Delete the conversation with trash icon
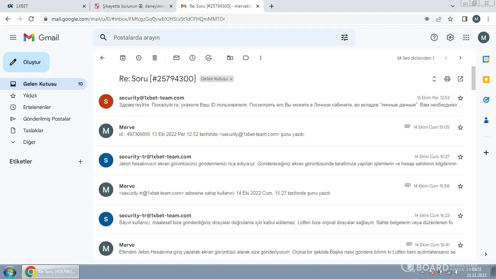 (155, 58)
